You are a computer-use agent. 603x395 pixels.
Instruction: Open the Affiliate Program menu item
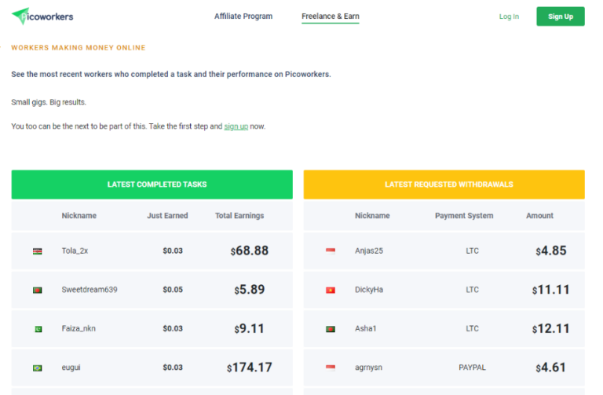[x=243, y=16]
